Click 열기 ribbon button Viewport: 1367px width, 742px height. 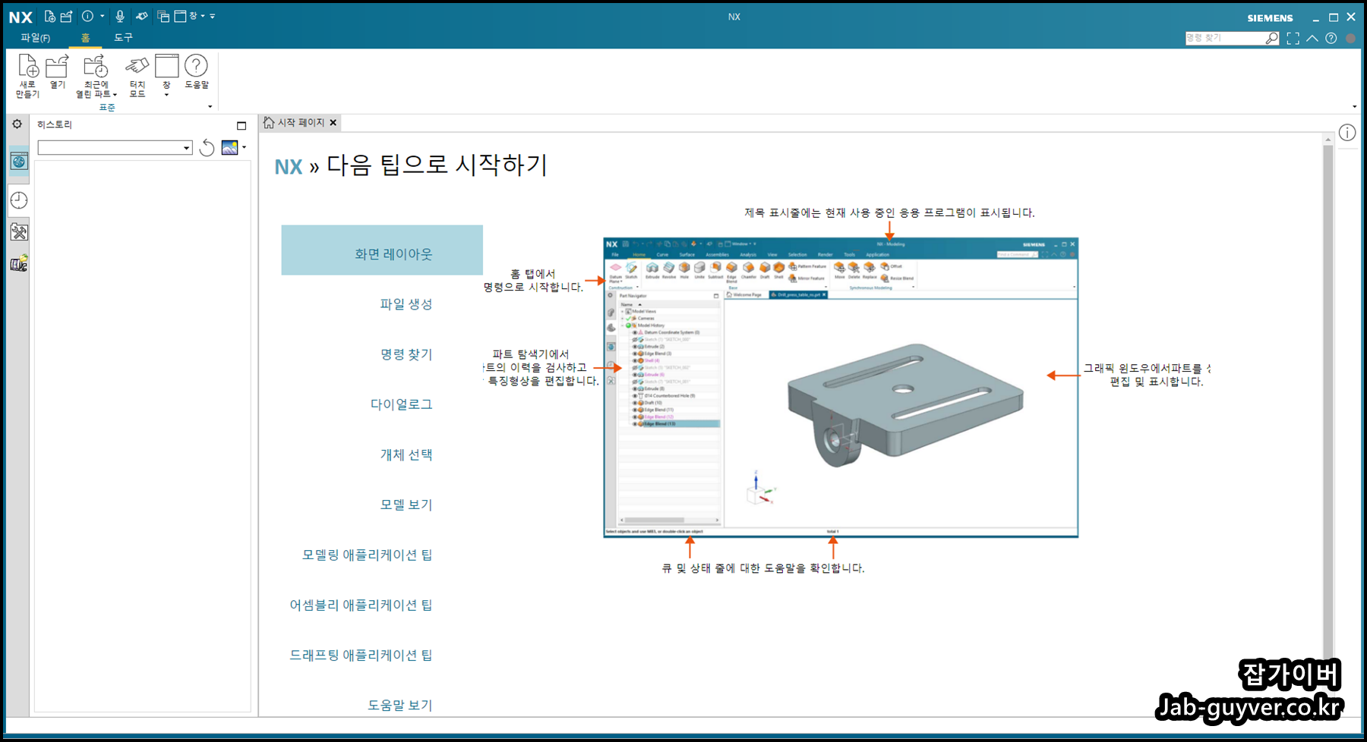pyautogui.click(x=58, y=72)
